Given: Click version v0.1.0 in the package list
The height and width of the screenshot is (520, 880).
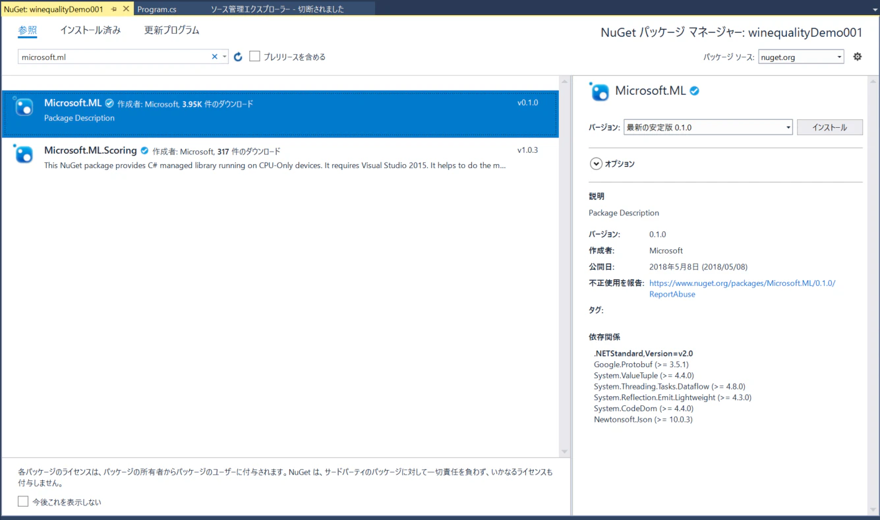Looking at the screenshot, I should pos(527,103).
